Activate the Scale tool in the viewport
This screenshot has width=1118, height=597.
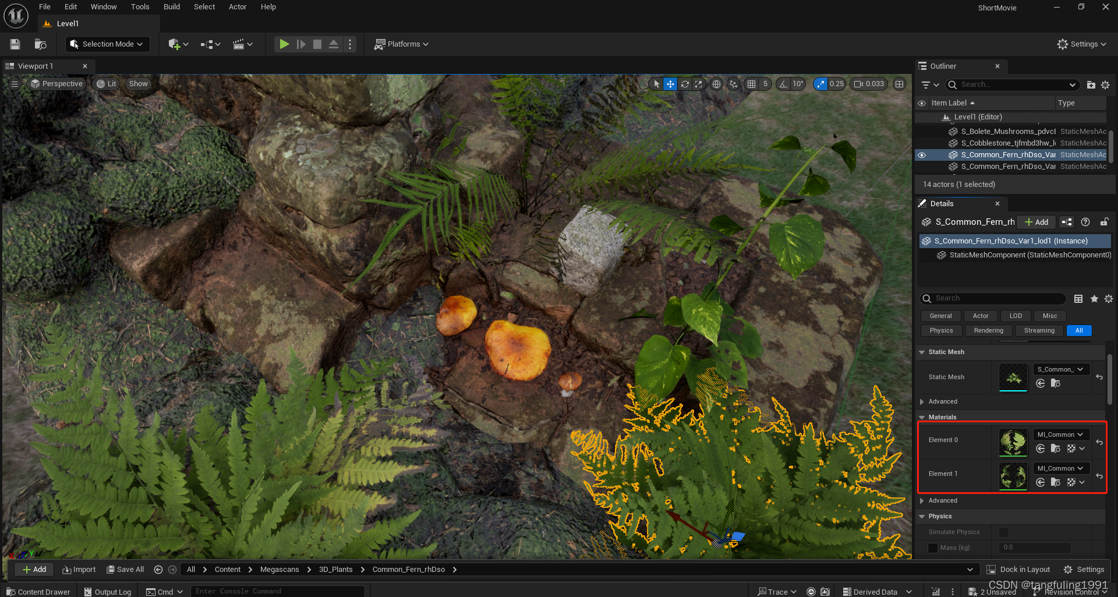[x=699, y=84]
